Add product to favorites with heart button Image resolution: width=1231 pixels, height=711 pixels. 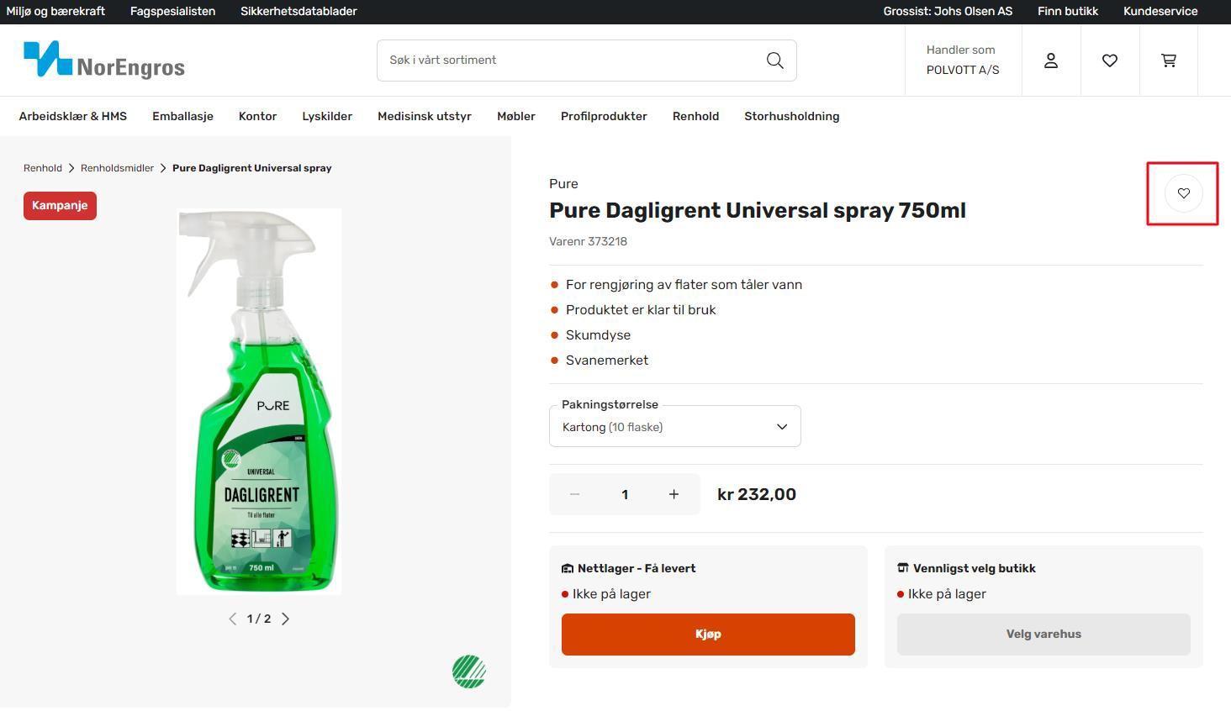(x=1183, y=193)
